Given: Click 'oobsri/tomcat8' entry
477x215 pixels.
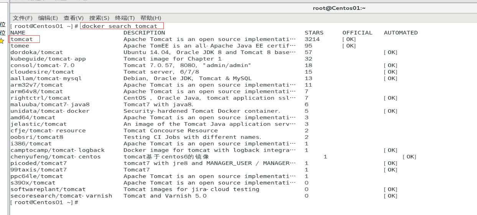Looking at the screenshot, I should pyautogui.click(x=37, y=137).
